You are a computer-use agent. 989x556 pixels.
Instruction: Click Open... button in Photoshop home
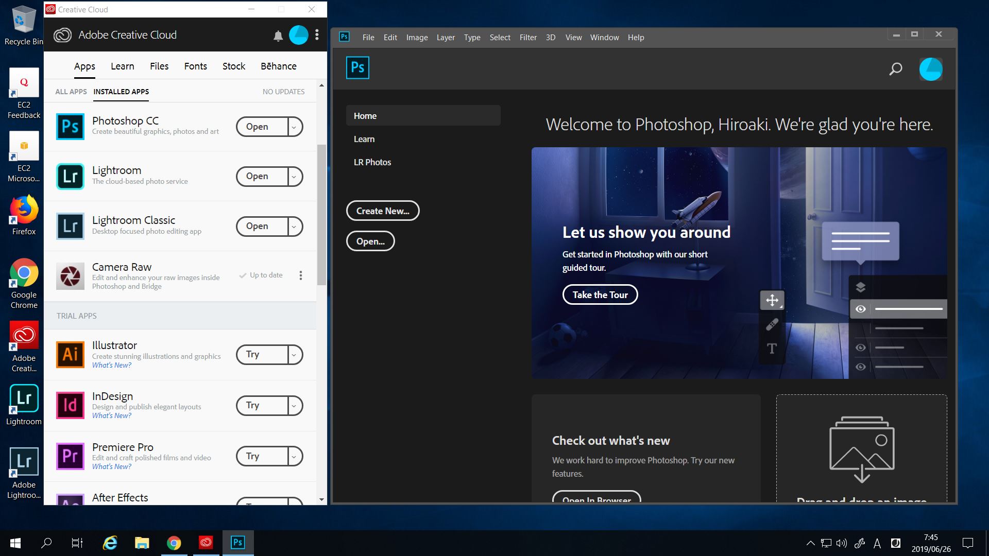point(370,241)
